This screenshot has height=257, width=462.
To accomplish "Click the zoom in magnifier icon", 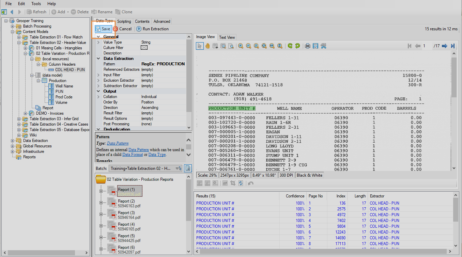I will coord(241,46).
